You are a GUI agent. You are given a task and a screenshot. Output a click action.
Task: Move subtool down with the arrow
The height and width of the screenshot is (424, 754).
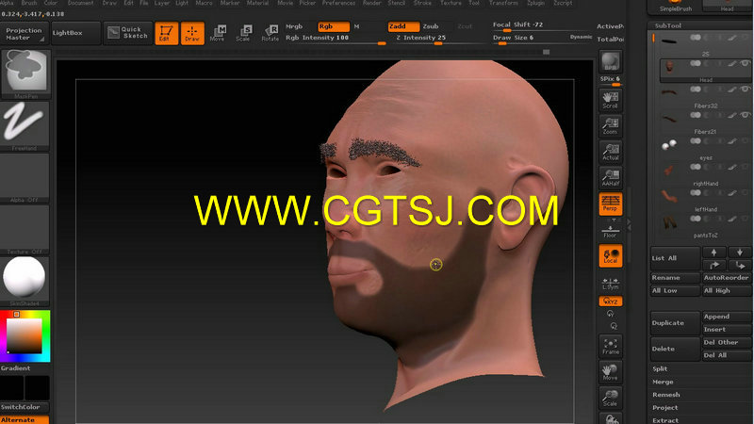[x=740, y=252]
